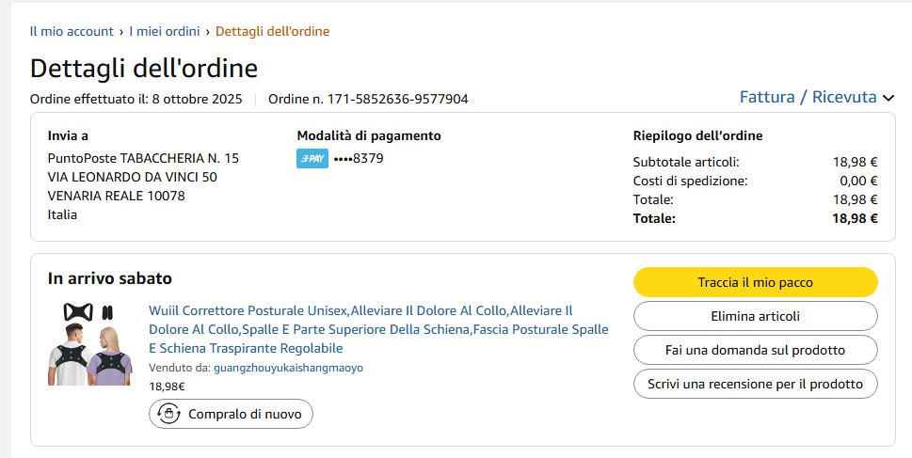Click the chevron arrow beside Fattura / Ricevuta
The width and height of the screenshot is (912, 458).
888,98
